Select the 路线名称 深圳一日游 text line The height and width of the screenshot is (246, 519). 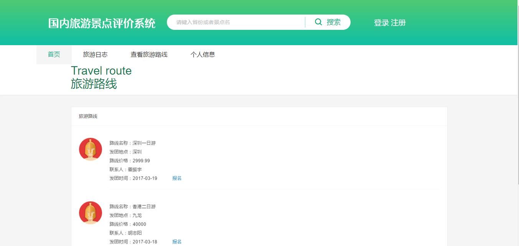(132, 143)
